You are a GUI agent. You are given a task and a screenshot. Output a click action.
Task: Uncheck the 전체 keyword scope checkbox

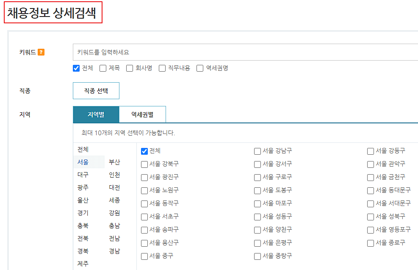tap(76, 68)
